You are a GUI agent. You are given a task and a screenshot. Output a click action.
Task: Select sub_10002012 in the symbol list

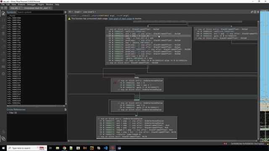(x=14, y=67)
